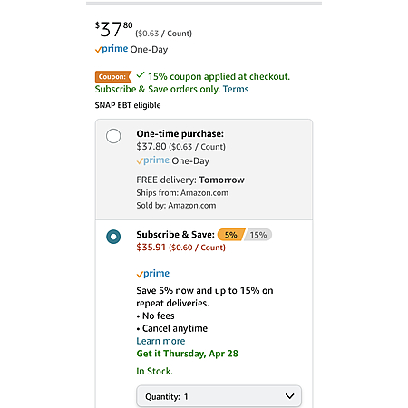
Task: Click the Learn more link
Action: tap(160, 341)
